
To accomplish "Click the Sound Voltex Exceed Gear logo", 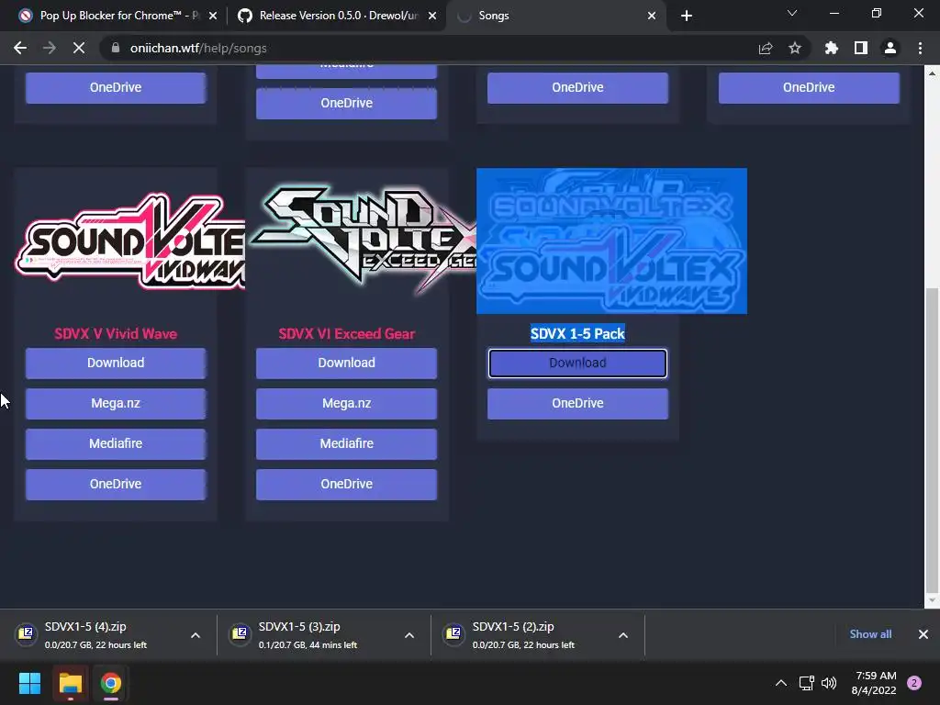I will click(x=364, y=241).
